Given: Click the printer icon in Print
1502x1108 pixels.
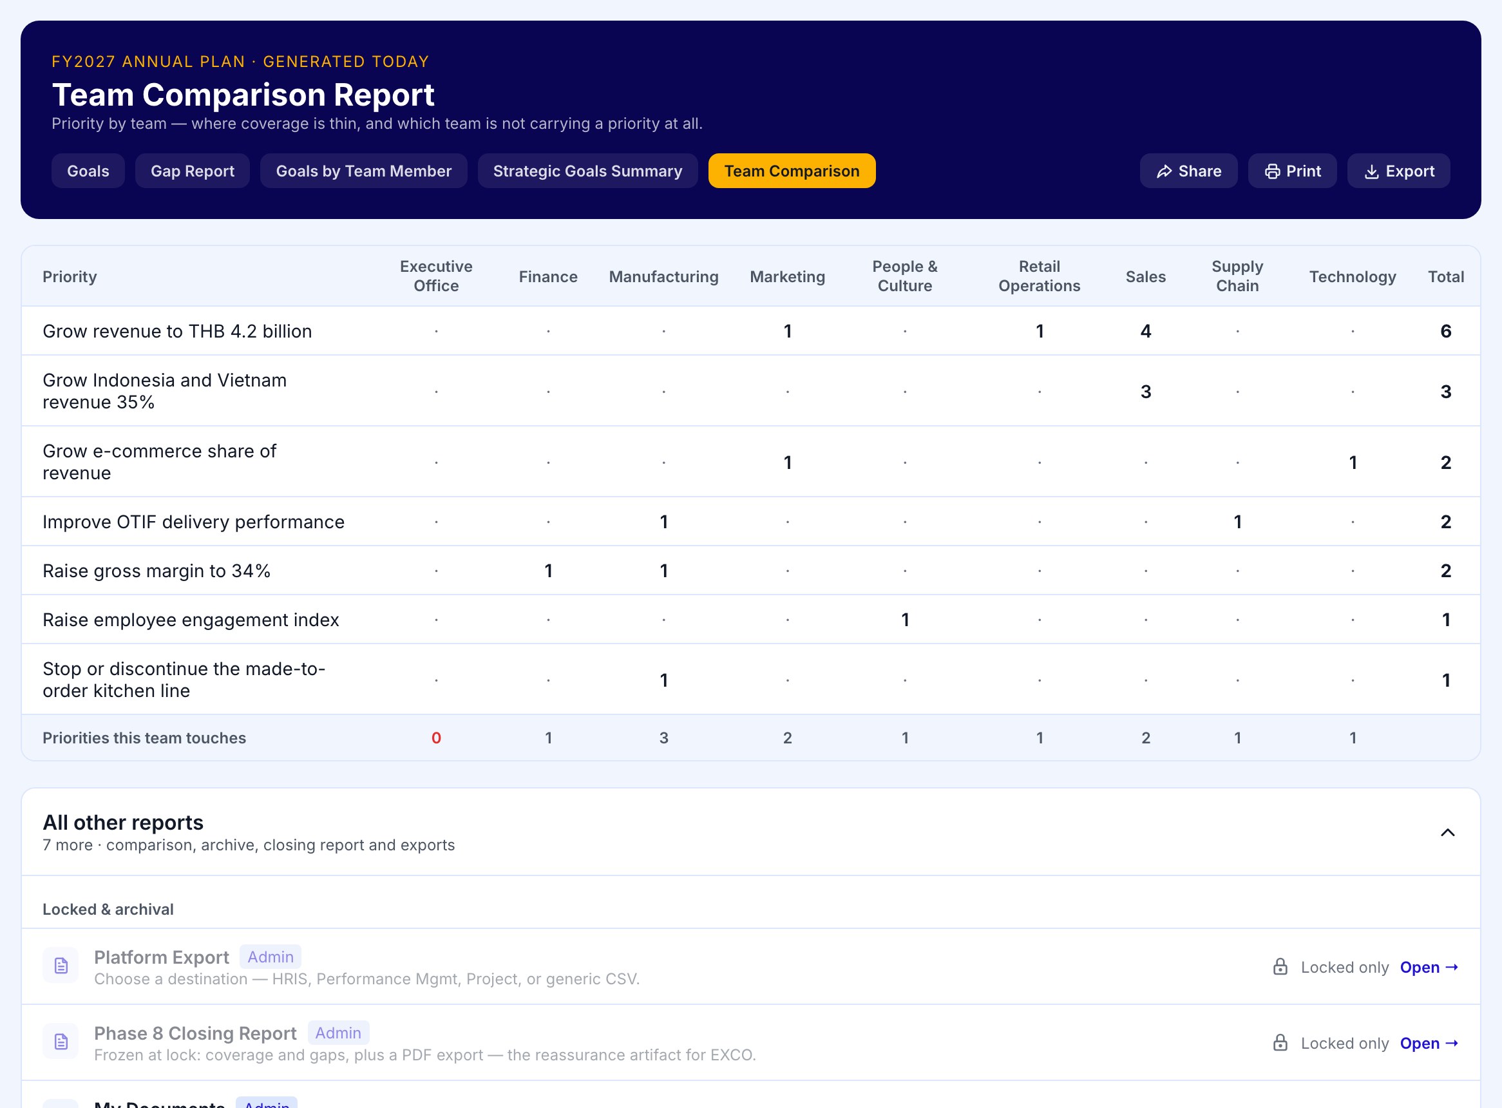Looking at the screenshot, I should [x=1272, y=172].
